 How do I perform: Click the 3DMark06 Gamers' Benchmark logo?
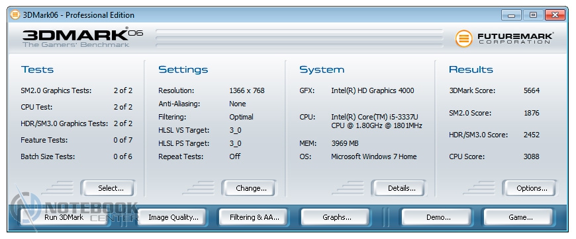click(83, 37)
